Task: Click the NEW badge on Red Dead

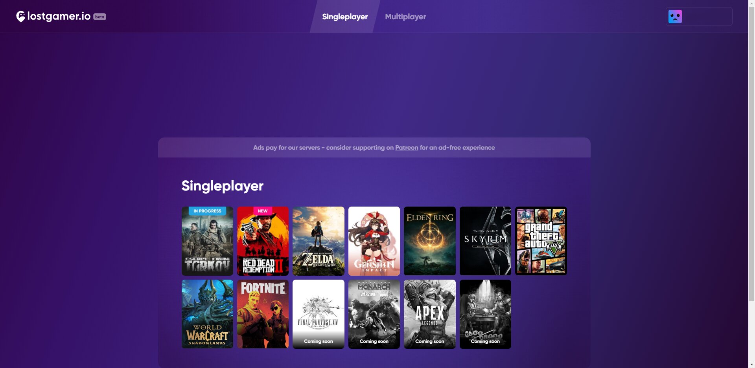Action: pyautogui.click(x=263, y=211)
